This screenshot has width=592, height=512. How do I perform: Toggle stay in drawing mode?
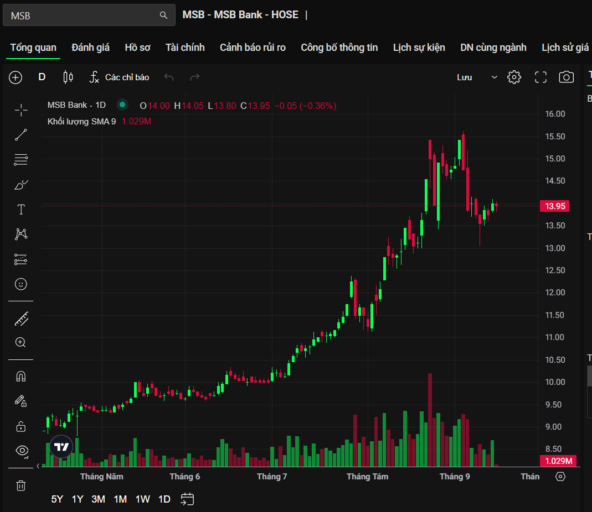(21, 401)
